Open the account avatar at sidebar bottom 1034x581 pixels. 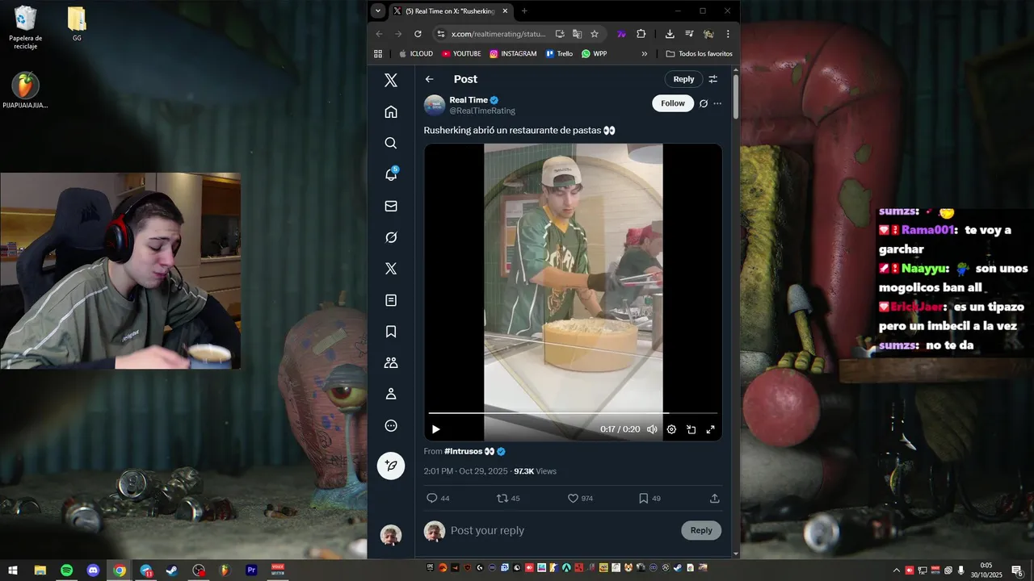(391, 535)
